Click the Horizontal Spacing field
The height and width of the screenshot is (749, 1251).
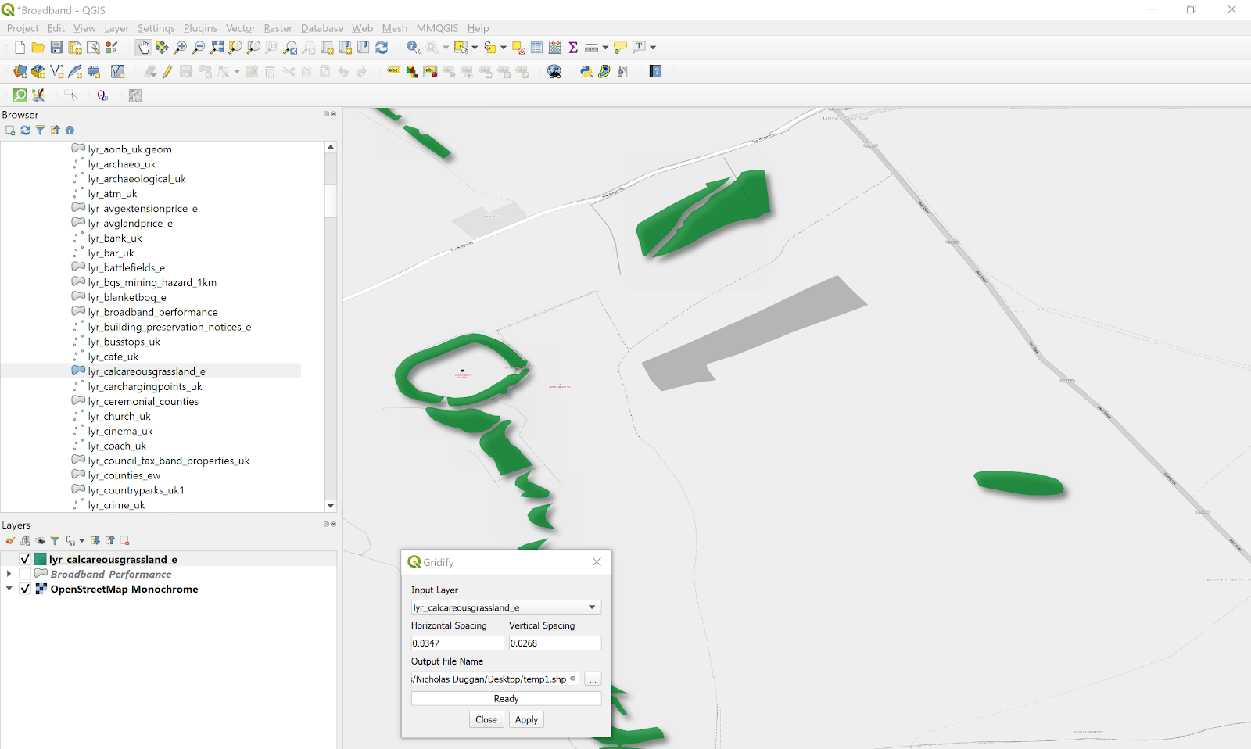[x=457, y=643]
